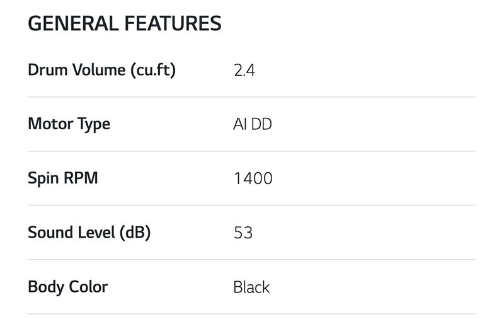The height and width of the screenshot is (319, 504).
Task: Click the spin speed value 1400
Action: click(x=253, y=179)
